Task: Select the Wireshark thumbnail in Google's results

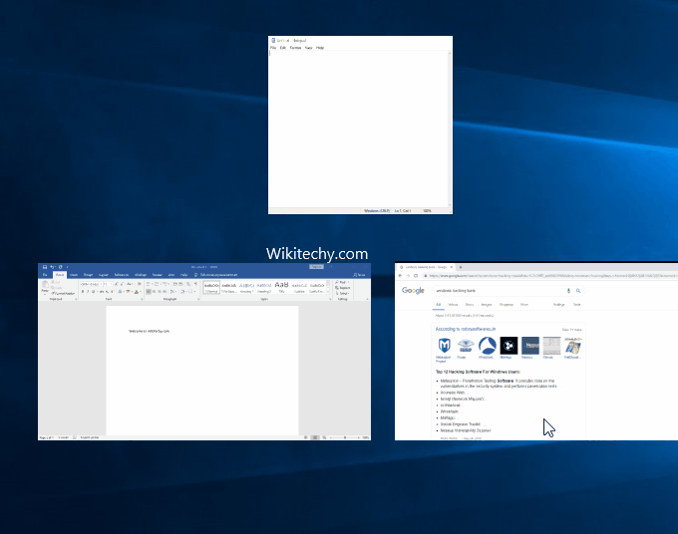Action: [x=487, y=348]
